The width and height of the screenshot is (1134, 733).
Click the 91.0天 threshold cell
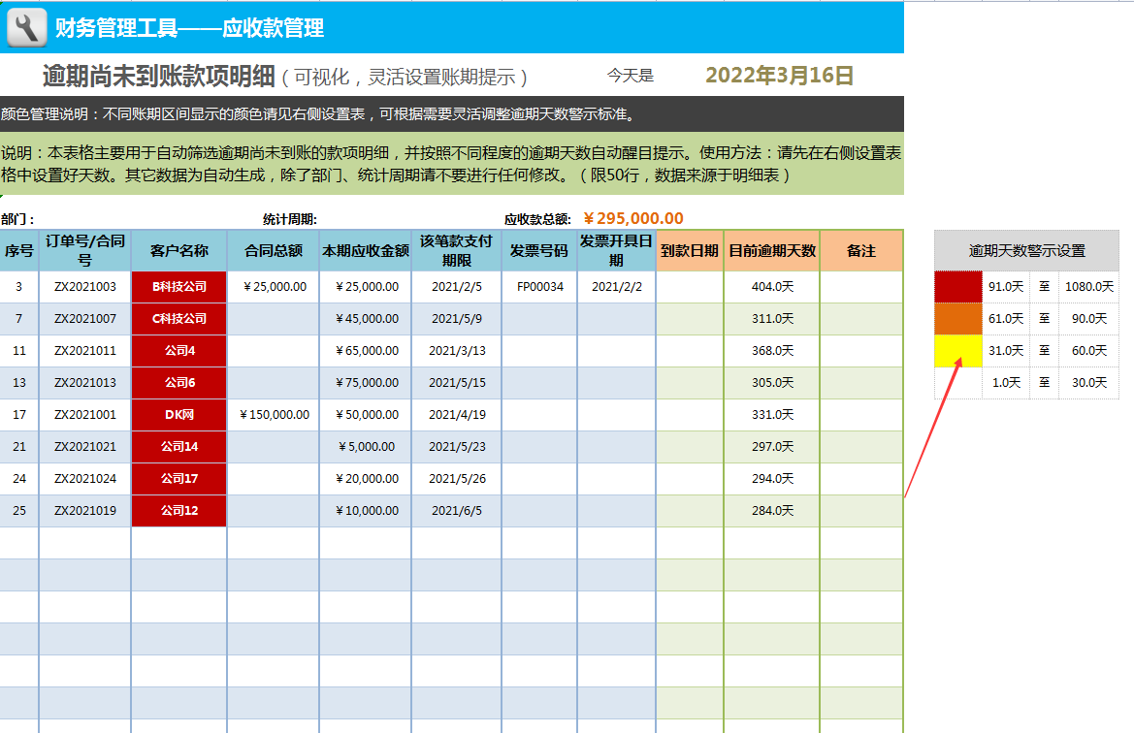1006,287
